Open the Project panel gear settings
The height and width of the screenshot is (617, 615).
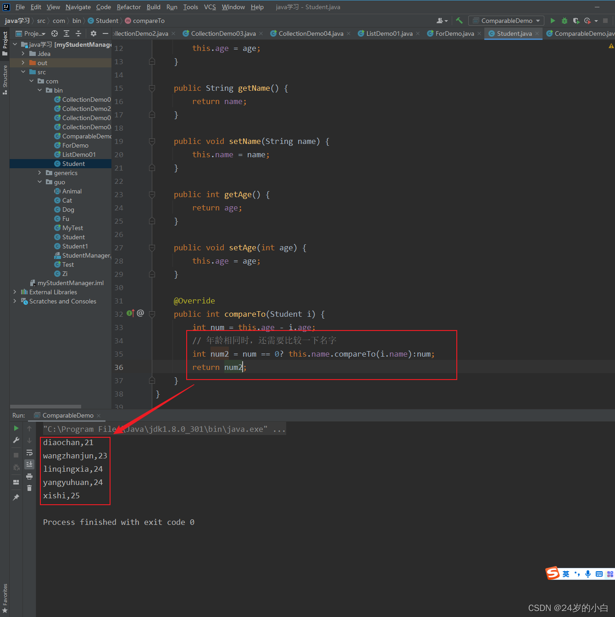94,33
